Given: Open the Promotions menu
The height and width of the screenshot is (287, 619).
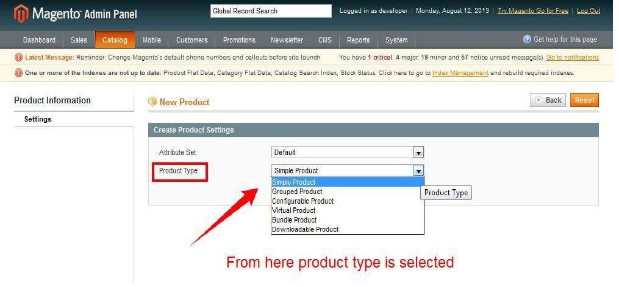Looking at the screenshot, I should [239, 40].
